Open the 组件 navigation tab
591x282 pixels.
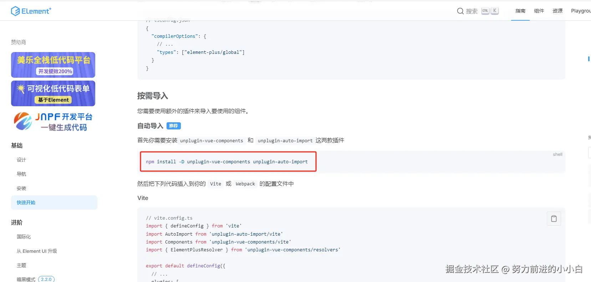539,11
